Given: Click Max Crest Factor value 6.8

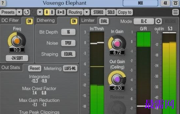Looking at the screenshot, I should [x=44, y=93].
